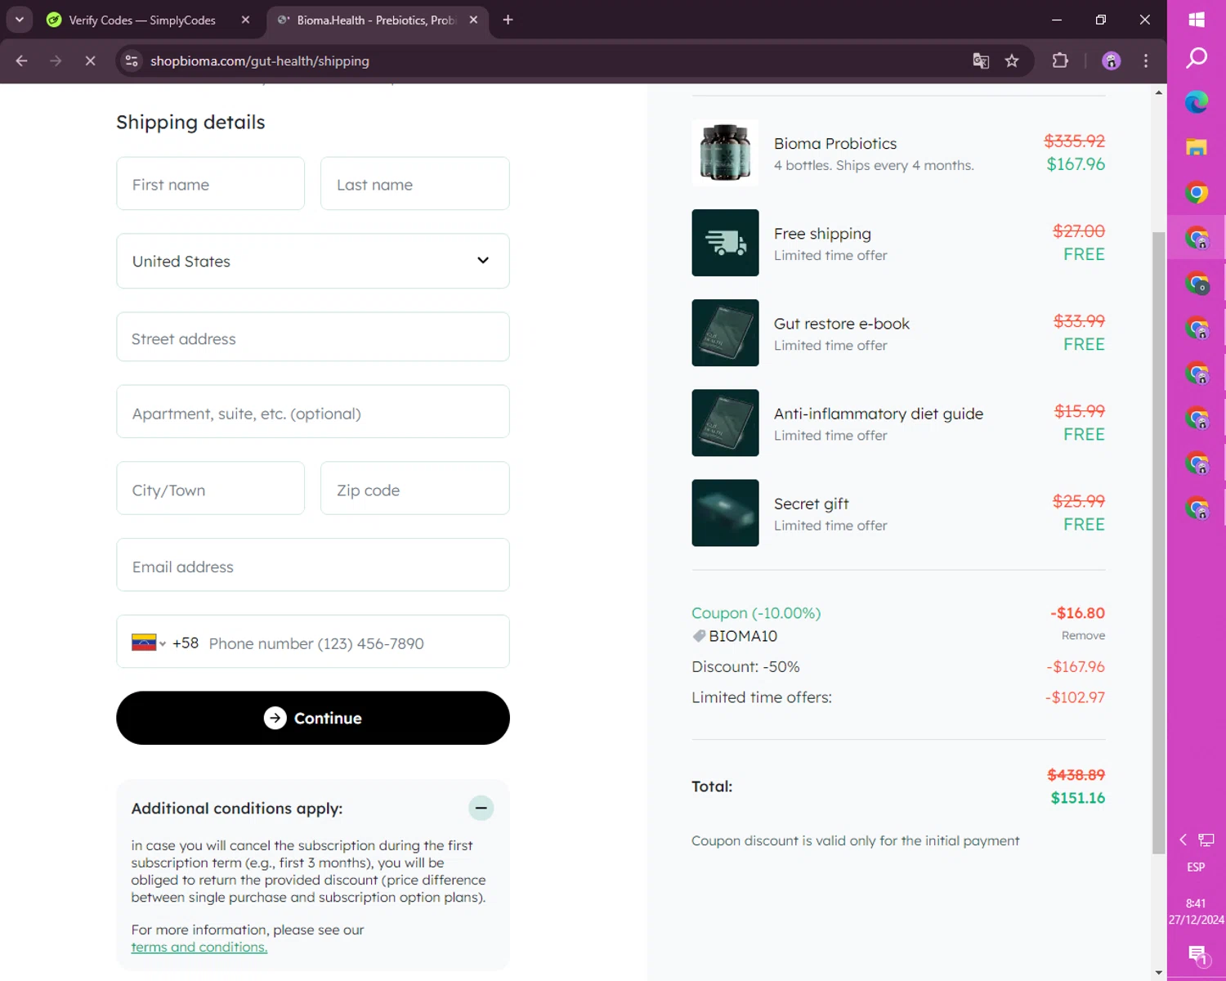Viewport: 1226px width, 981px height.
Task: Click the Bioma Probiotics product thumbnail
Action: click(725, 153)
